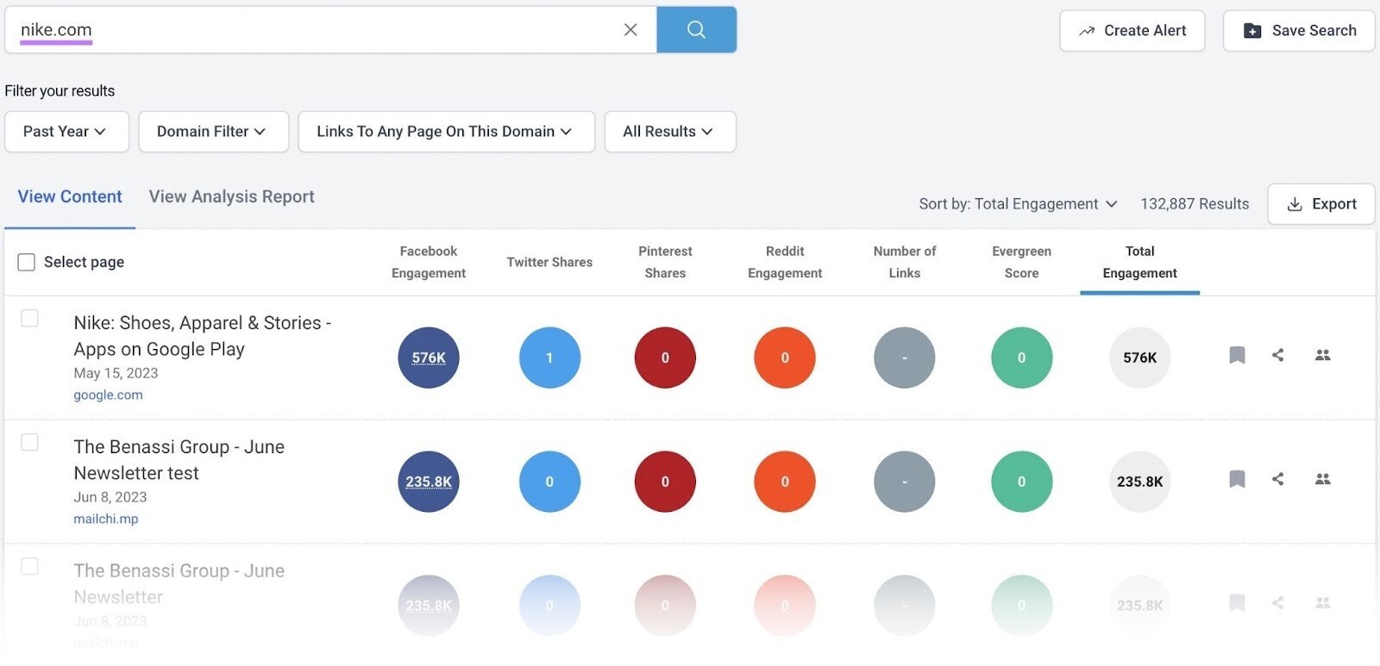Screen dimensions: 1380x666
Task: Open the Domain Filter dropdown
Action: (x=213, y=132)
